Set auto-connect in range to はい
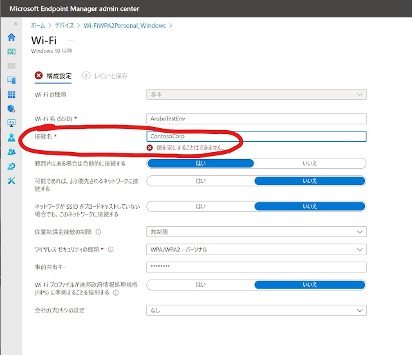The height and width of the screenshot is (355, 412). pyautogui.click(x=200, y=163)
